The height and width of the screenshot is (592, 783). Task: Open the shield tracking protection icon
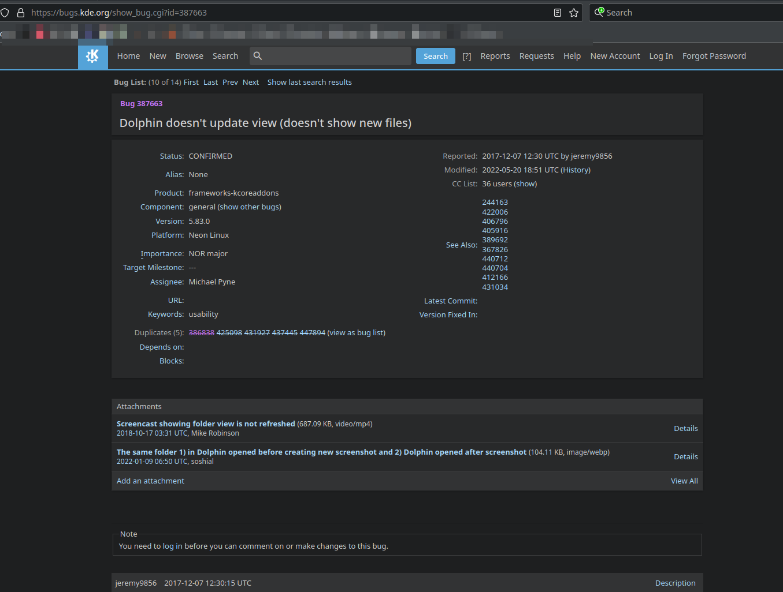coord(5,13)
